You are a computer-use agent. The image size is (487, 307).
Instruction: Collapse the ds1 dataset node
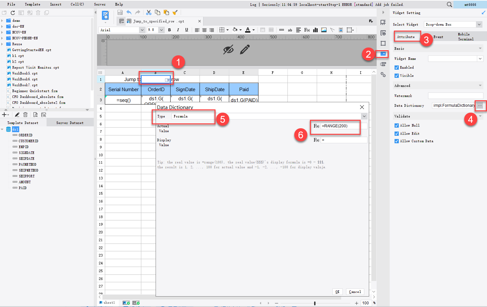click(2, 129)
